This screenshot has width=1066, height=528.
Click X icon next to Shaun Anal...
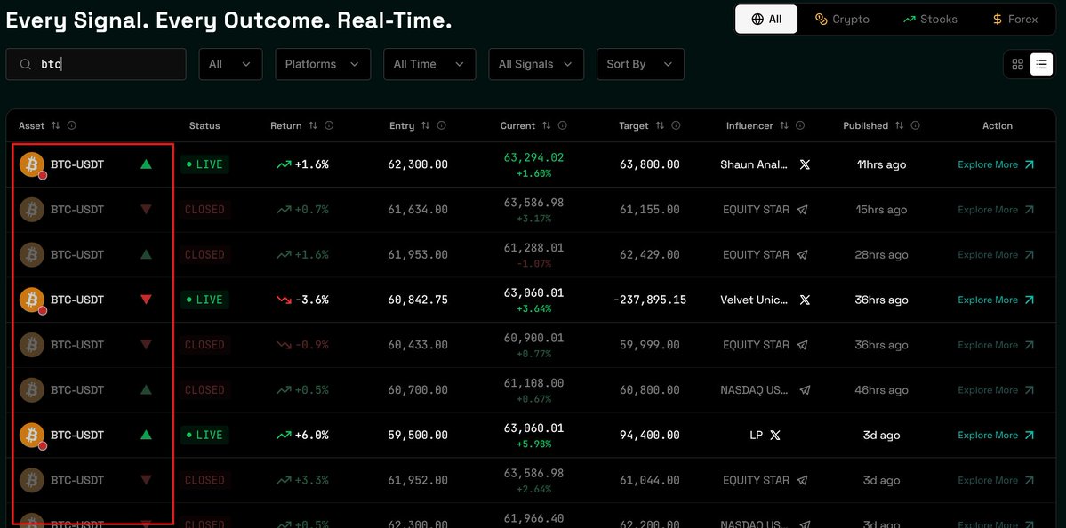tap(805, 164)
